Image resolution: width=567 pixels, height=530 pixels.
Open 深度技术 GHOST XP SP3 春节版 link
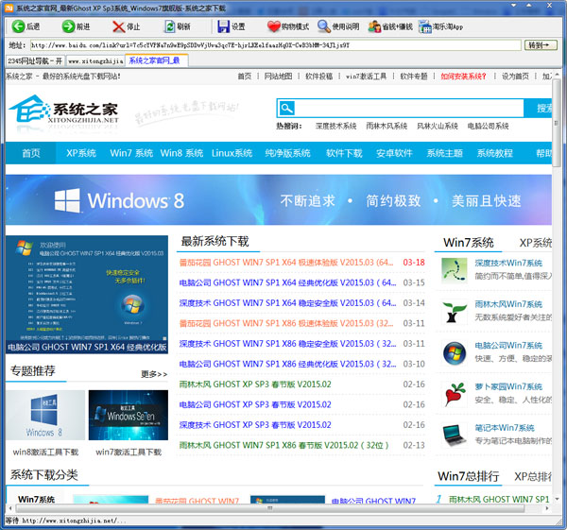[x=255, y=424]
